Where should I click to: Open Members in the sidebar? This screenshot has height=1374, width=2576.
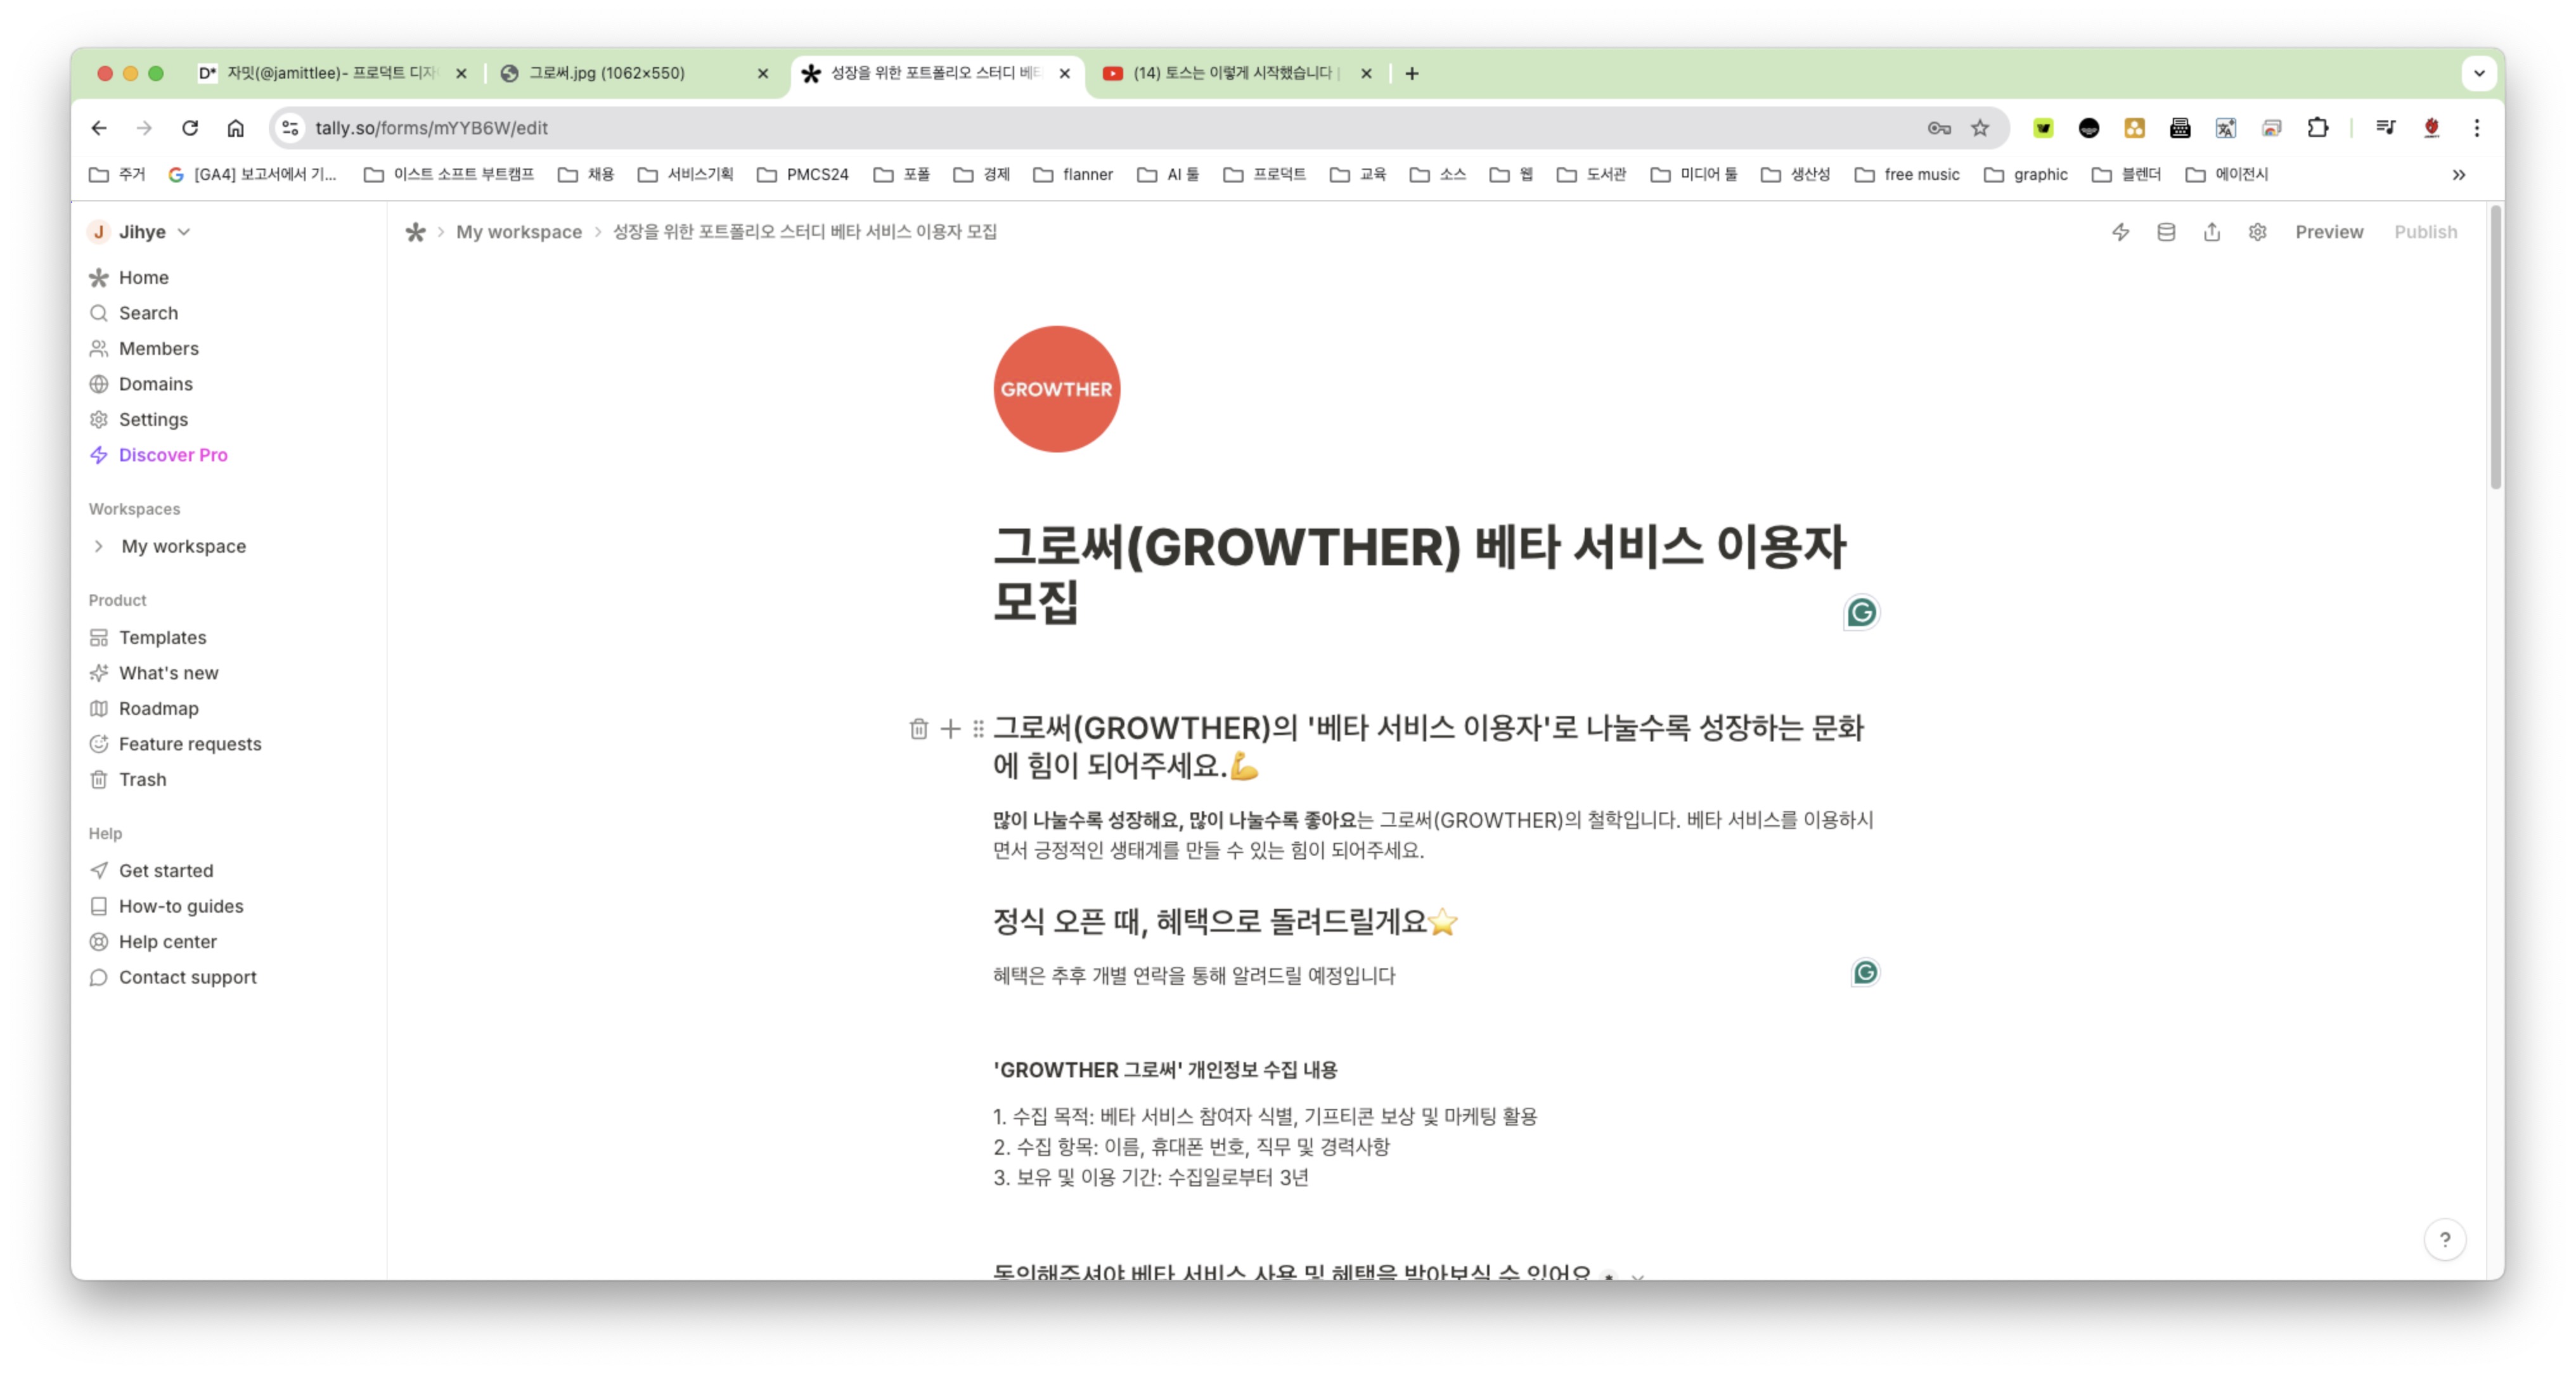pos(158,348)
